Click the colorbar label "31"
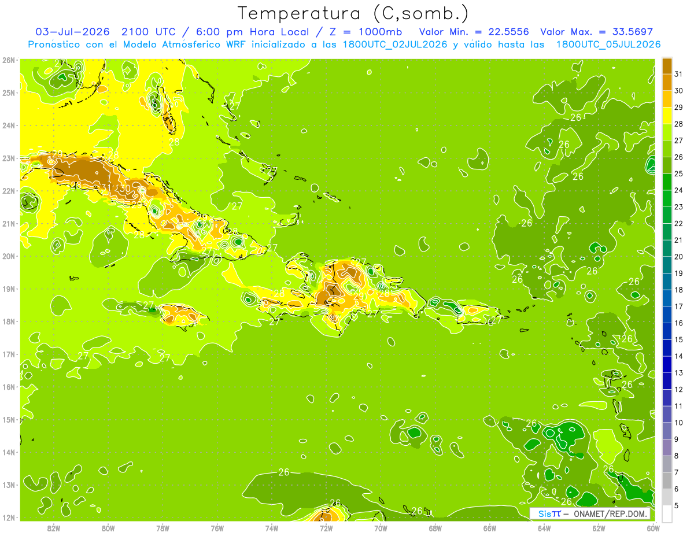The height and width of the screenshot is (536, 694). pos(678,73)
